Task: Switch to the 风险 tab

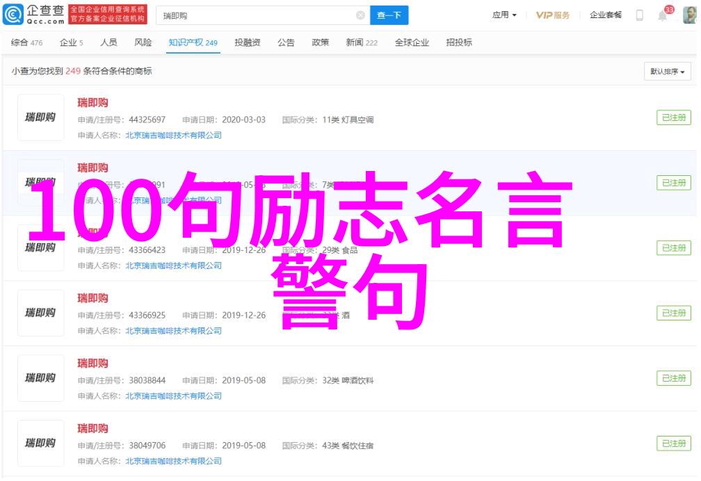Action: tap(143, 42)
